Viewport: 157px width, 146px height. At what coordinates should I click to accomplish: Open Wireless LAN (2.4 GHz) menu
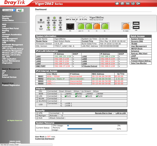(12, 53)
